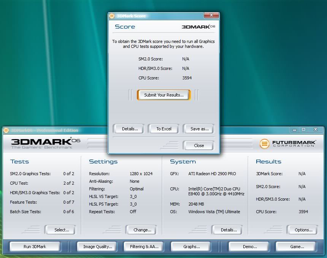Launch the Game button
Screen dimensions: 327x258
point(297,247)
